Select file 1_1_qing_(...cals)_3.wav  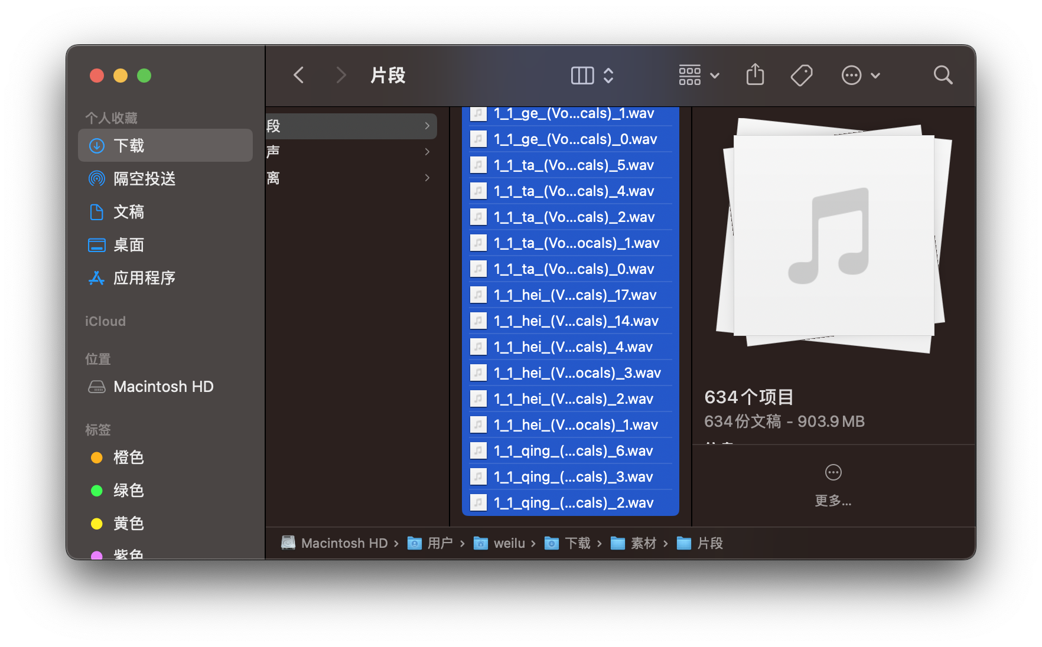click(571, 477)
